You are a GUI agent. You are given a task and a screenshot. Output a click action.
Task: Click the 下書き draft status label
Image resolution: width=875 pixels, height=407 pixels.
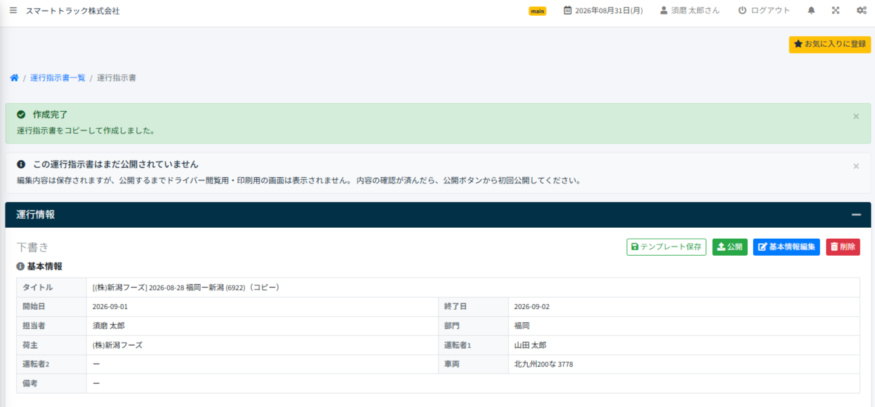[x=32, y=247]
